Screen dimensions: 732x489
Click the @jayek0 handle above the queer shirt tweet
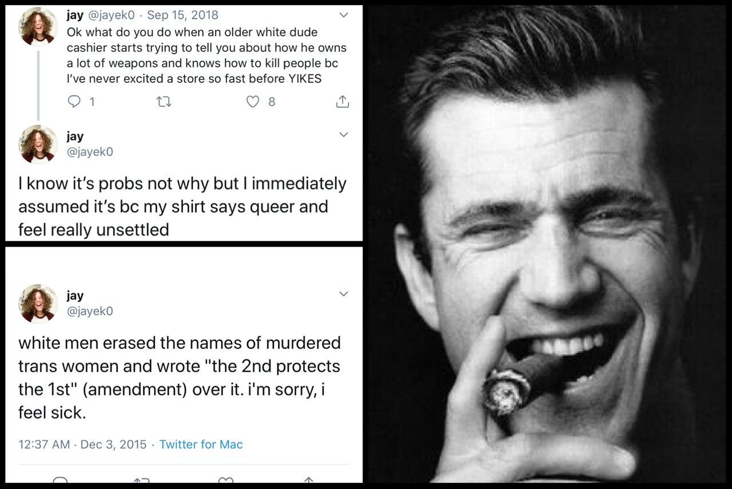pos(90,152)
